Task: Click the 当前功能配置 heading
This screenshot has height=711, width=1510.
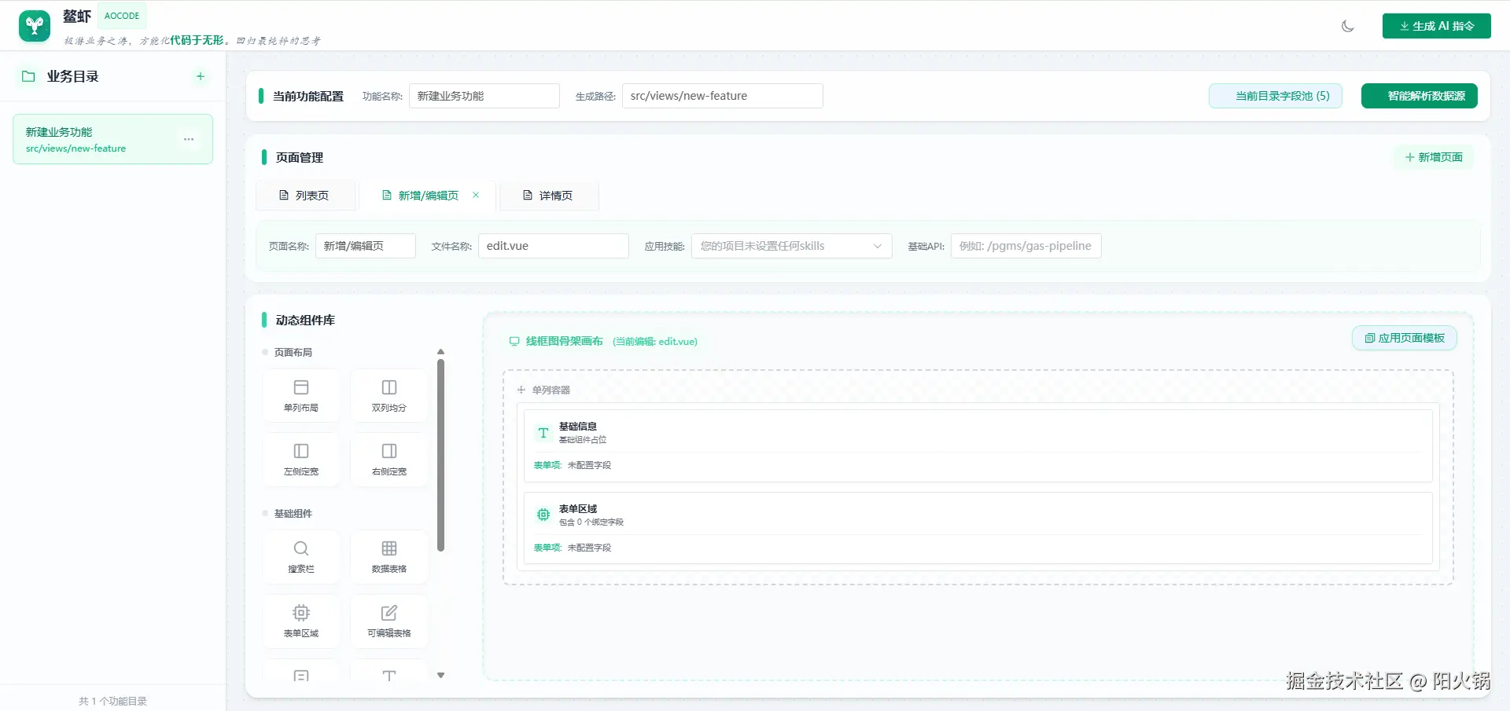Action: pyautogui.click(x=308, y=96)
